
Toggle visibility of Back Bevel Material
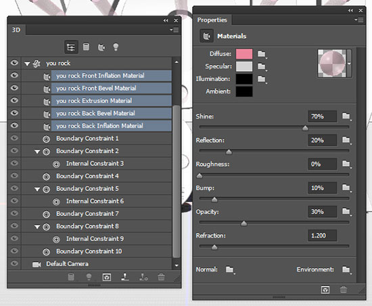tap(14, 113)
